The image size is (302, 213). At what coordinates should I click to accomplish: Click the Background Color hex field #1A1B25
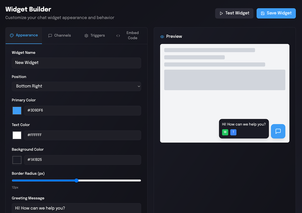click(x=83, y=160)
